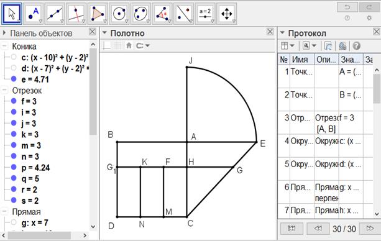Click the object panel horizontal scrollbar right arrow

[85, 235]
